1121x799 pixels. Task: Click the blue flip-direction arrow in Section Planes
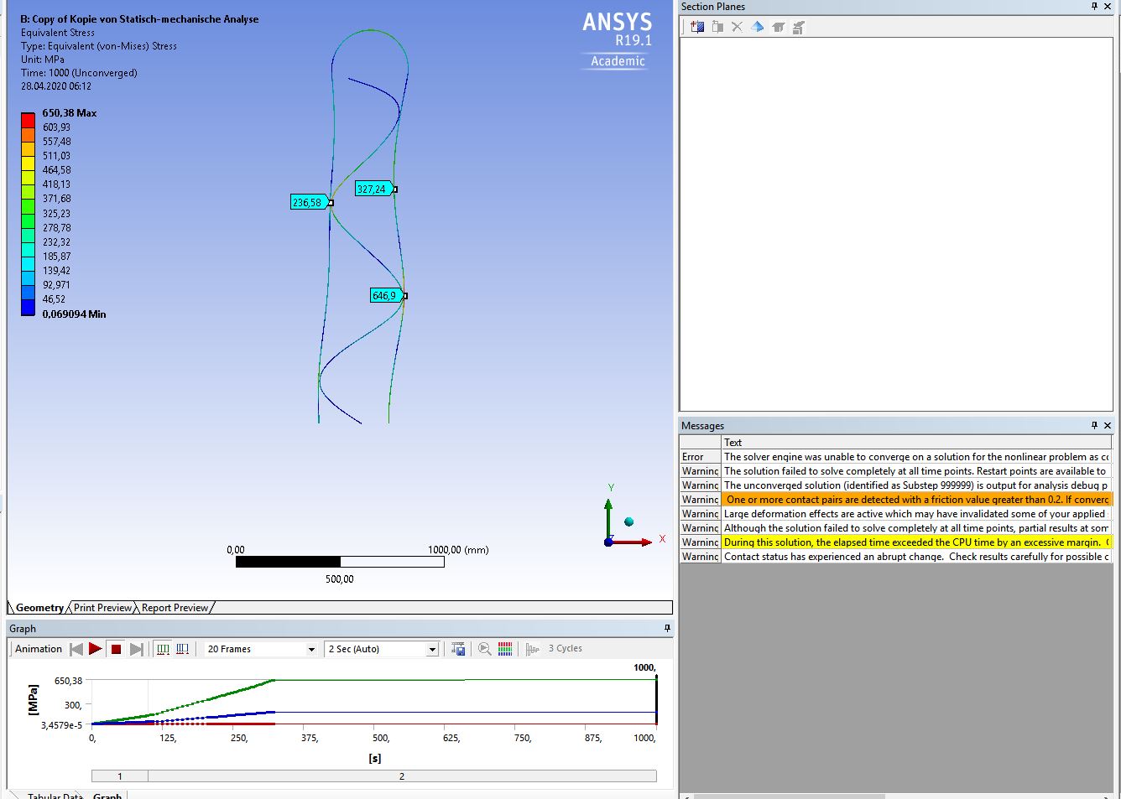click(x=756, y=26)
